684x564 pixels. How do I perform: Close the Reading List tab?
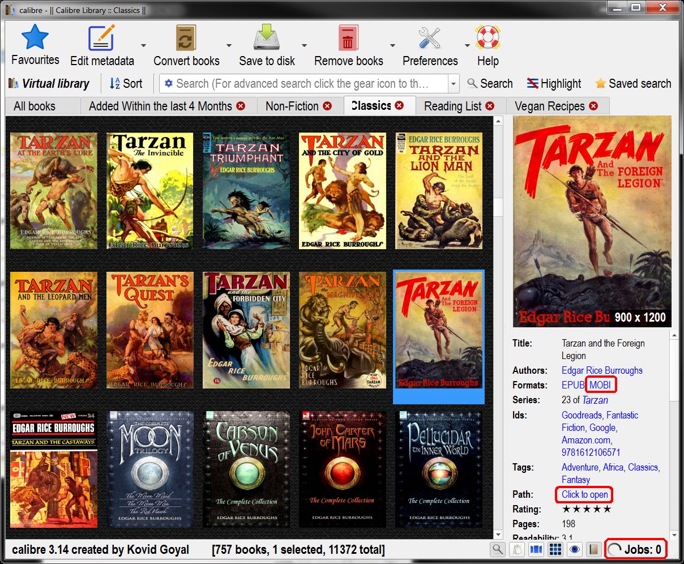[x=490, y=106]
